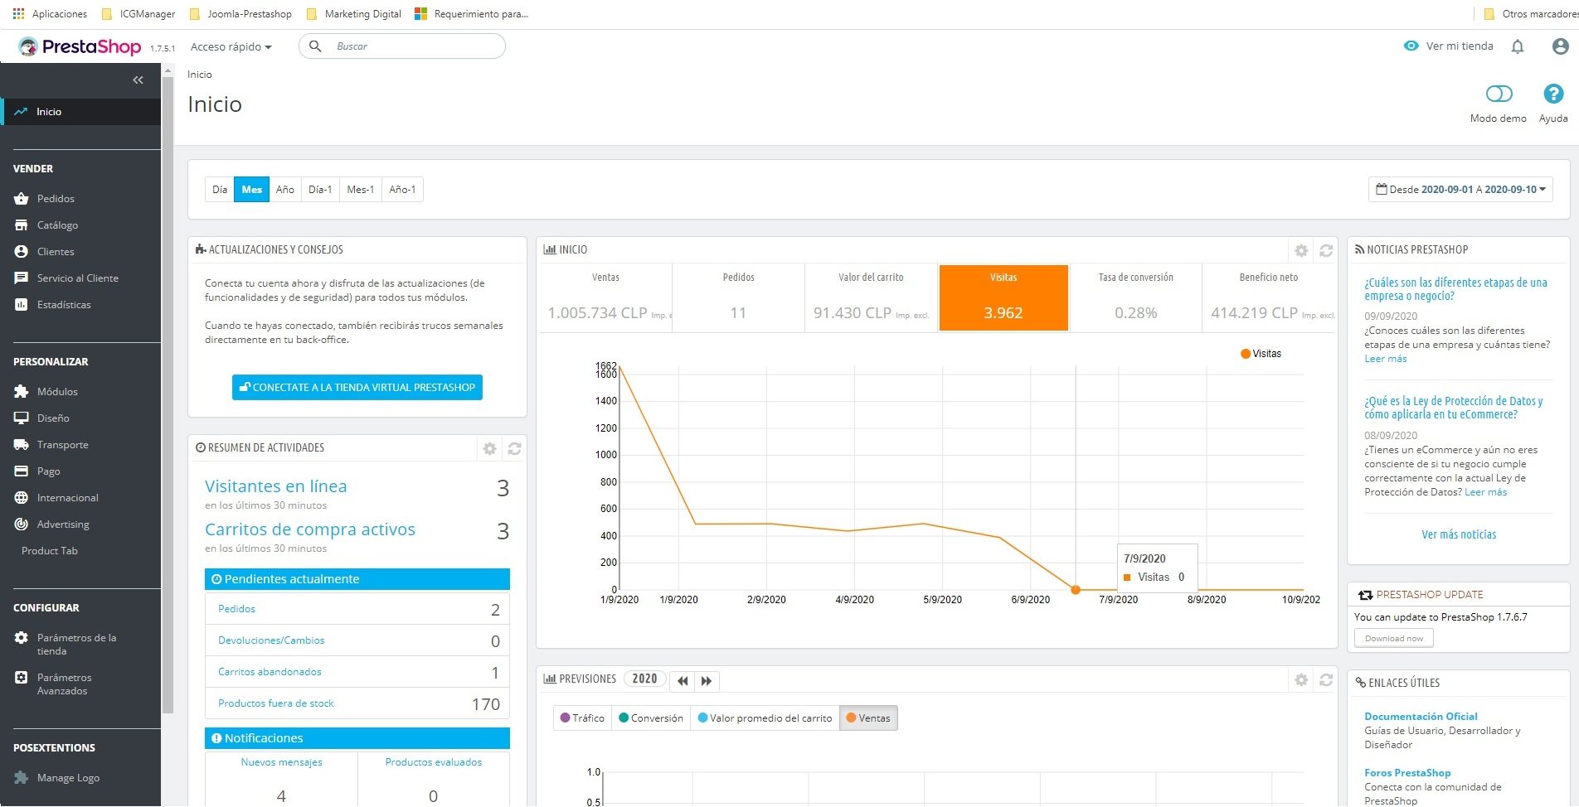
Task: Open the Ver más noticias link
Action: pyautogui.click(x=1458, y=534)
